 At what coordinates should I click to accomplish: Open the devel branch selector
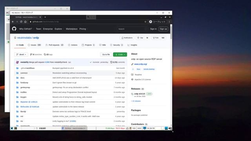(x=21, y=54)
